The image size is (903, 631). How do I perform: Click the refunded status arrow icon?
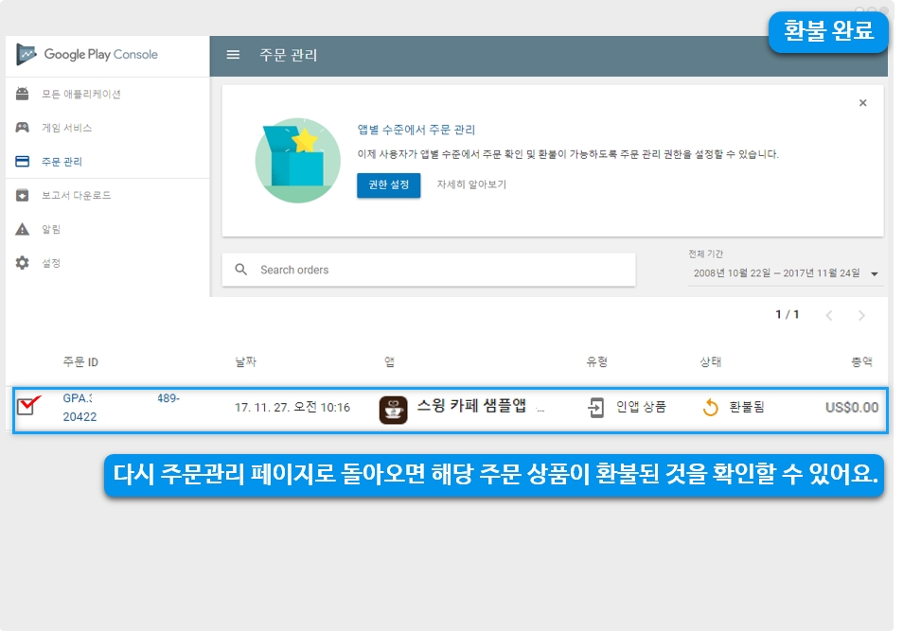711,408
